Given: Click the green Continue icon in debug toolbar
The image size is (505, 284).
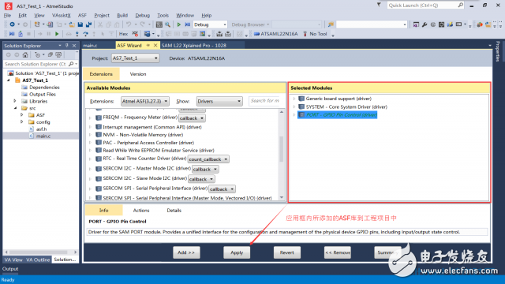Looking at the screenshot, I should tap(57, 34).
